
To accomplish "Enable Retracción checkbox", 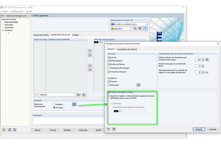I will [x=109, y=85].
